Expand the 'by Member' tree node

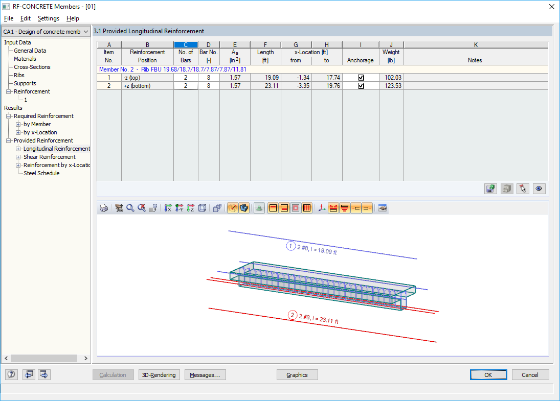click(x=18, y=124)
